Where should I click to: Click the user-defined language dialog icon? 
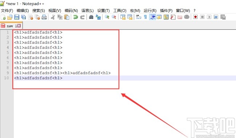coord(159,17)
